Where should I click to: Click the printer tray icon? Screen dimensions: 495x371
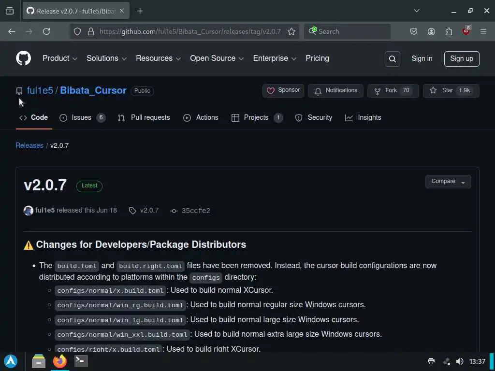coord(431,361)
